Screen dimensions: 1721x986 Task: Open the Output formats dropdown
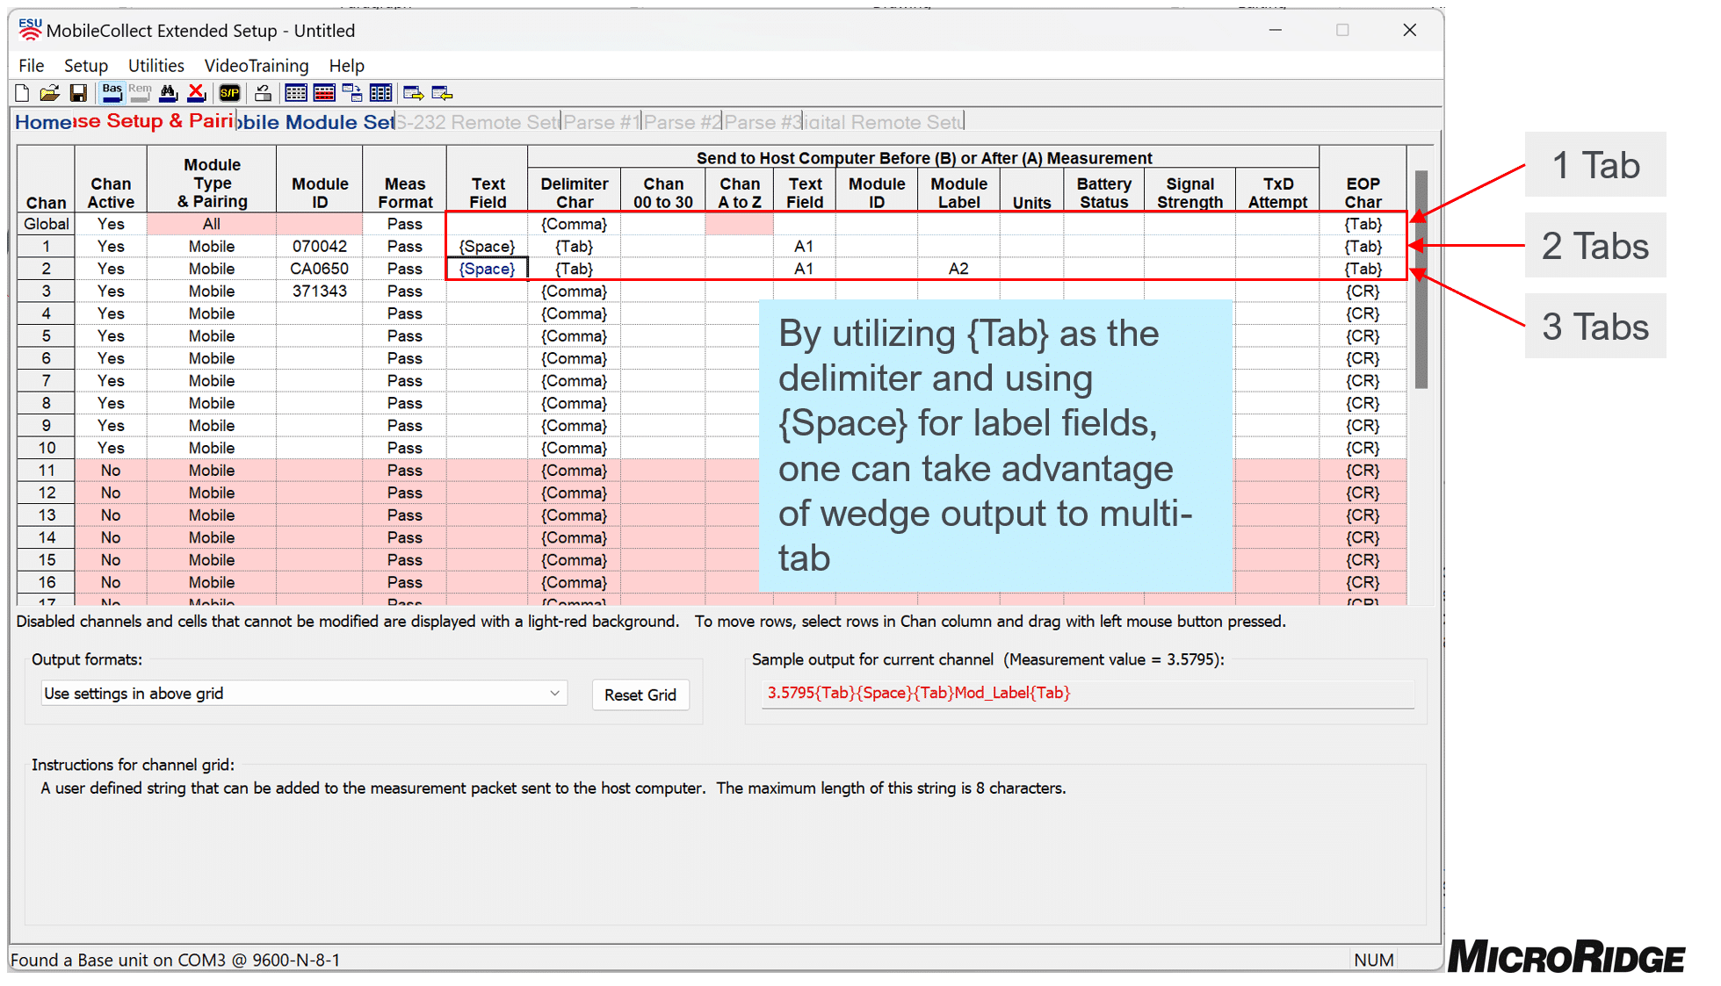click(x=303, y=694)
